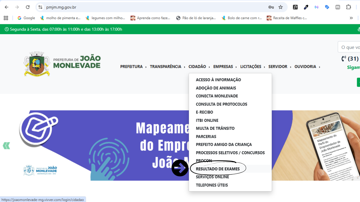Screen dimensions: 360x202
Task: Open the LICITAÇÕES dropdown menu
Action: point(251,67)
